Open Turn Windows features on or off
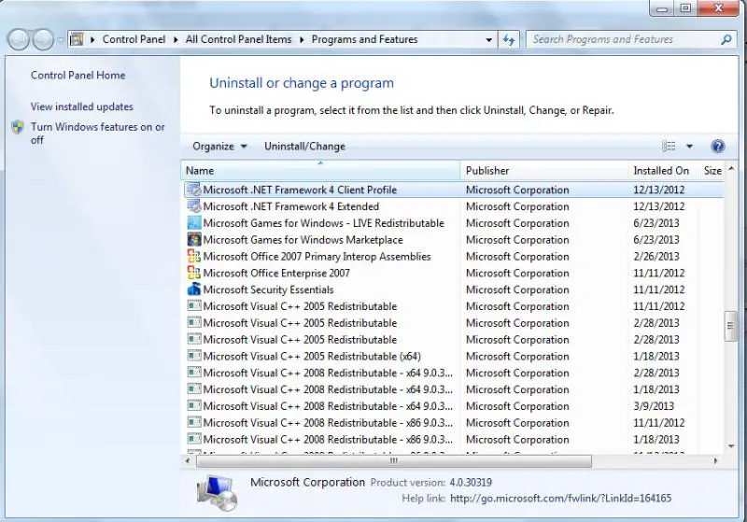Image resolution: width=747 pixels, height=522 pixels. (x=98, y=134)
